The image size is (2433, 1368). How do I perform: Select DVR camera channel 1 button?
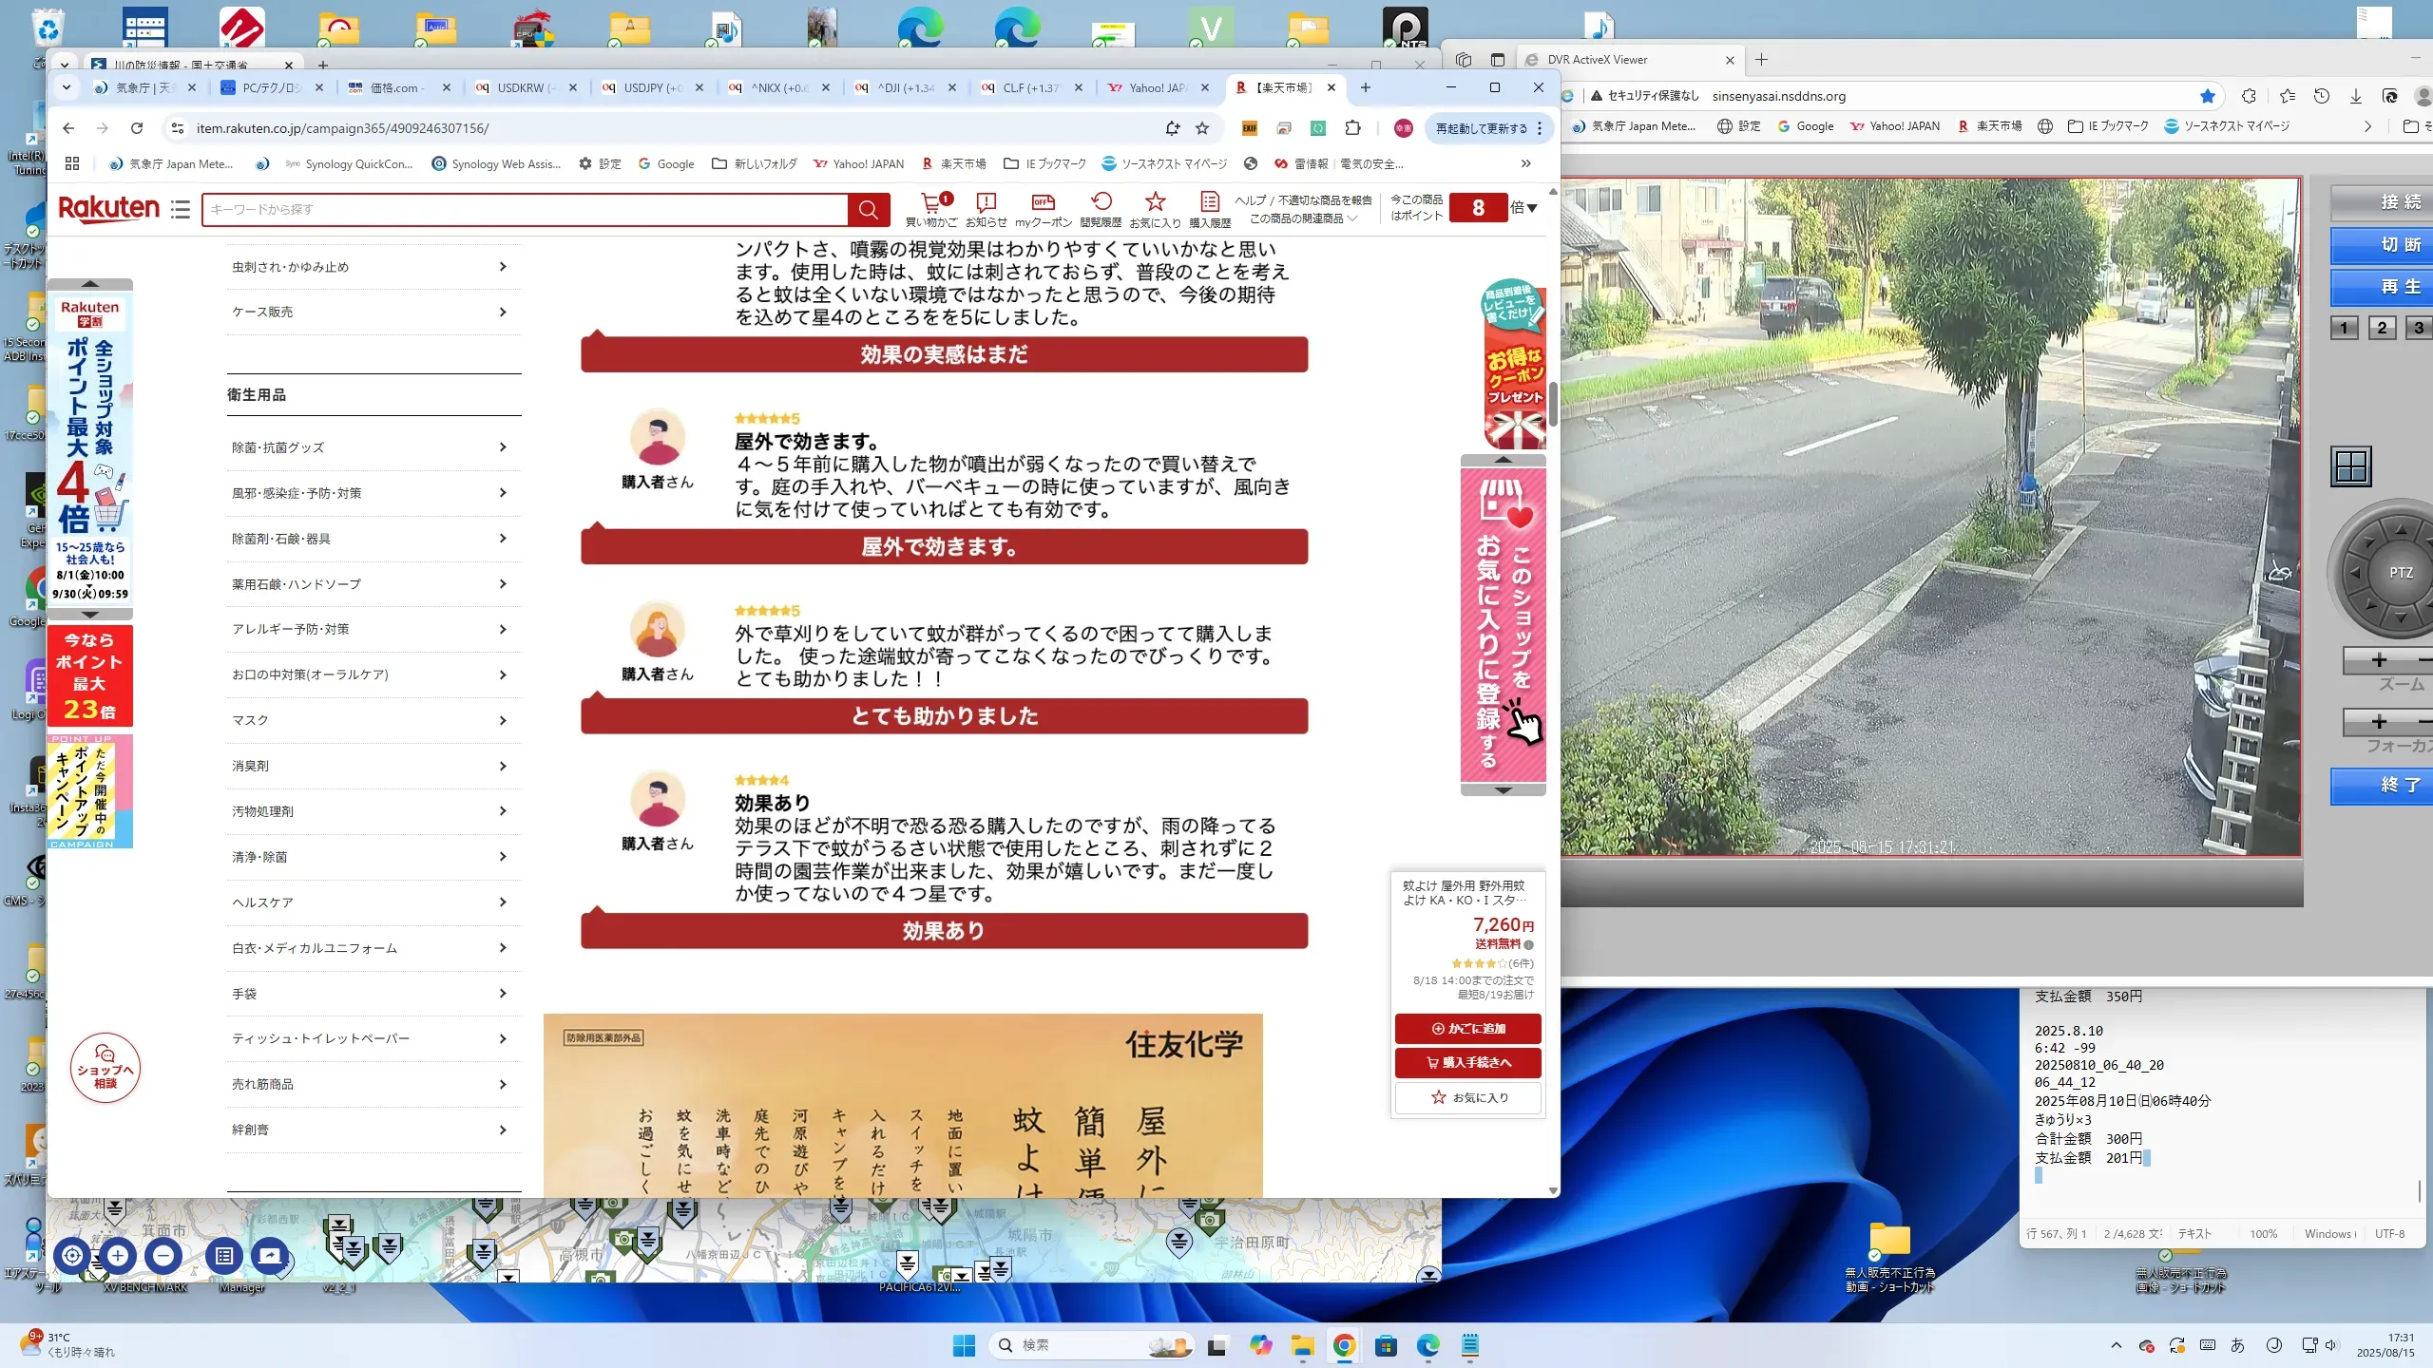[2345, 328]
